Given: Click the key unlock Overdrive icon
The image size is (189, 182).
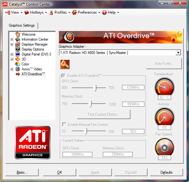Looking at the screenshot, I should [65, 64].
